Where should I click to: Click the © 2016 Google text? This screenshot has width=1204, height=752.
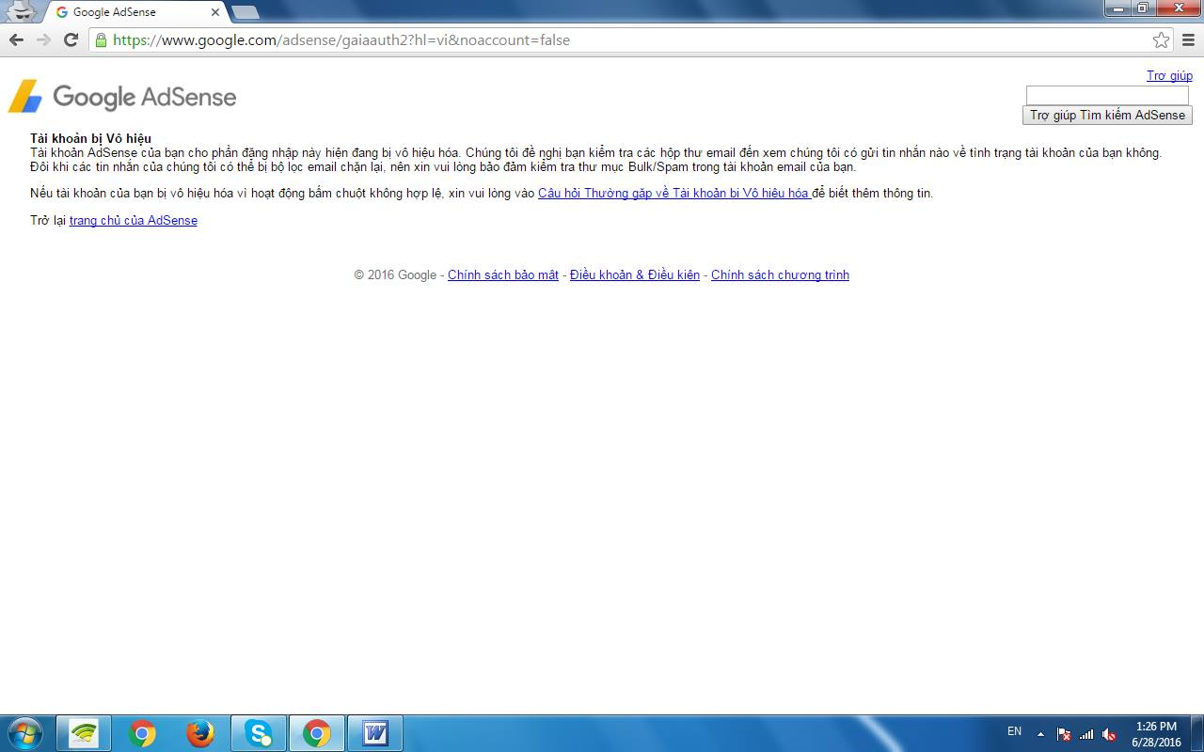tap(395, 274)
